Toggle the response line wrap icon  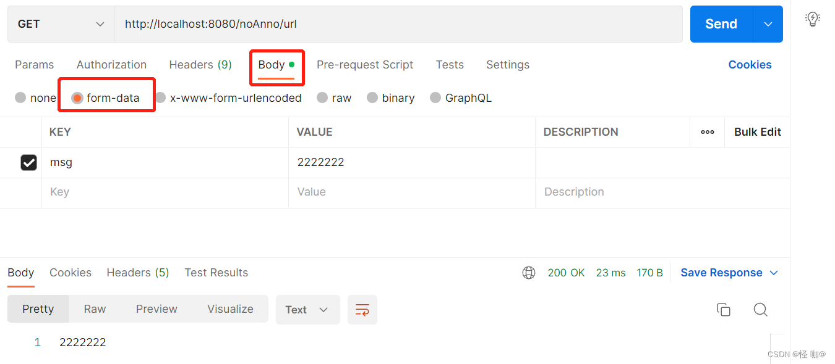pyautogui.click(x=362, y=310)
